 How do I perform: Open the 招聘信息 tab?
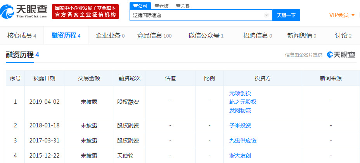tap(258, 36)
